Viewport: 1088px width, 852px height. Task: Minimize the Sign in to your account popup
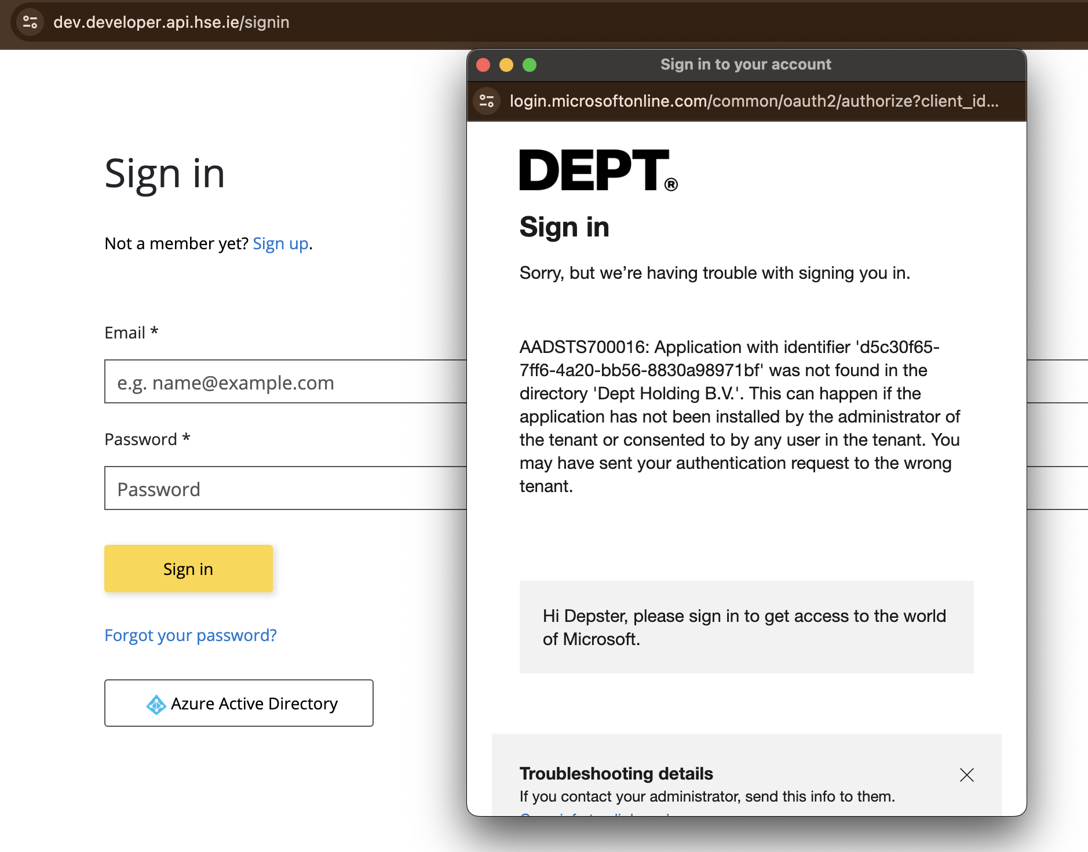(506, 65)
